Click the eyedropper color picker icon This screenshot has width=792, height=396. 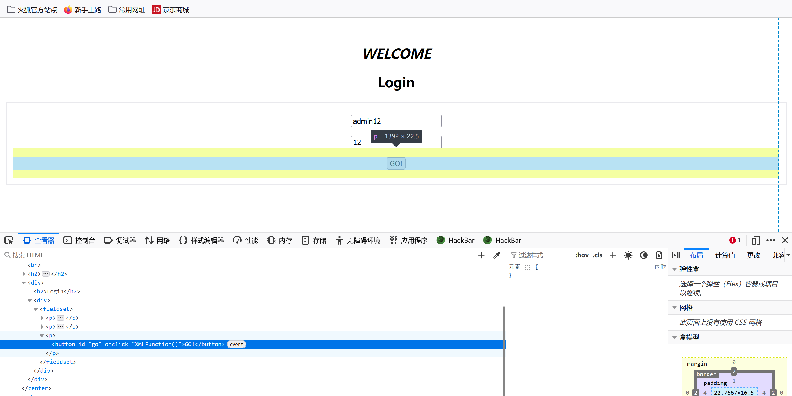click(x=497, y=255)
